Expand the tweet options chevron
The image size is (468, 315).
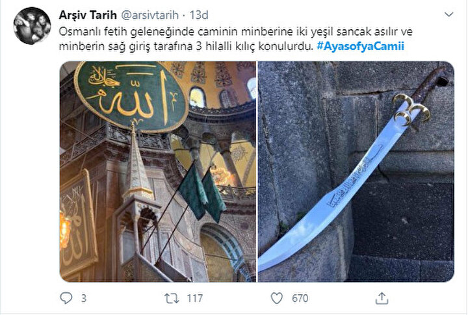449,14
